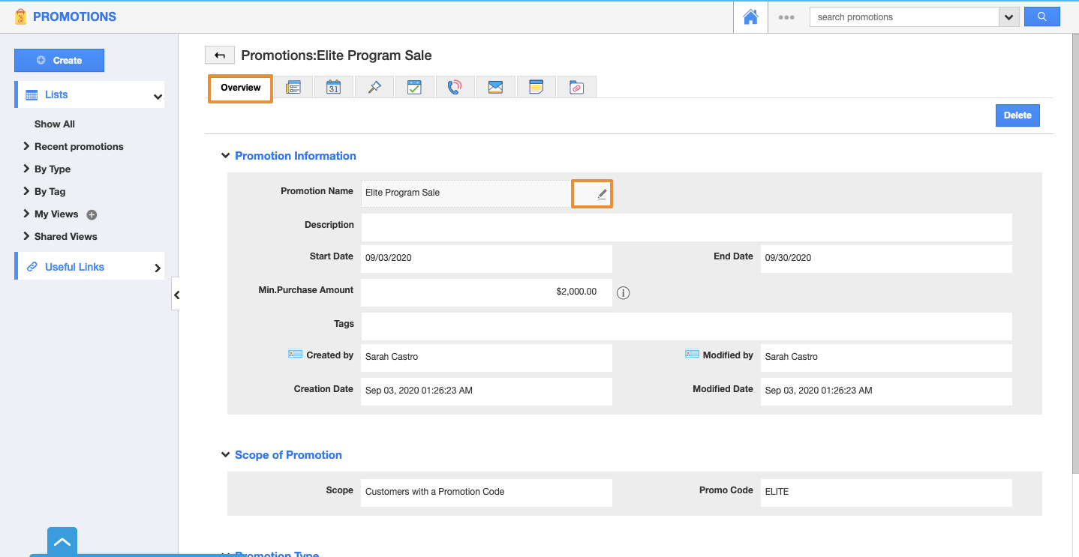Open the Calendar tab icon

click(333, 88)
